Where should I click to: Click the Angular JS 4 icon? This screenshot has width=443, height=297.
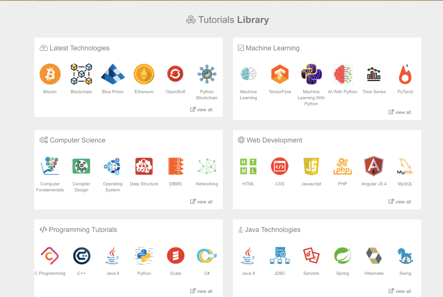374,166
